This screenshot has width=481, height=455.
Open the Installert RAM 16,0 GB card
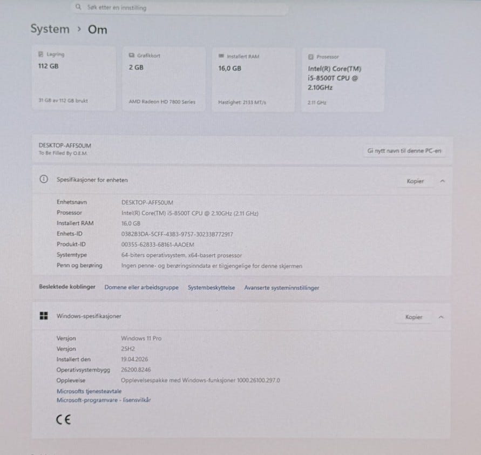tap(253, 79)
